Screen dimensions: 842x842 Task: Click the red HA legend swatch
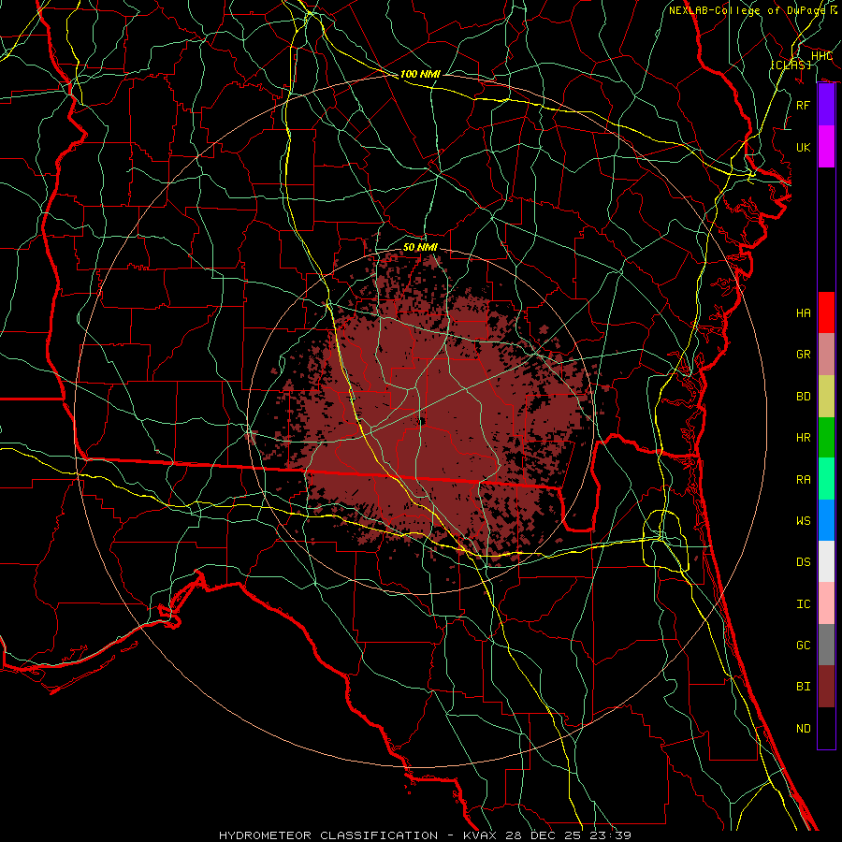(826, 312)
